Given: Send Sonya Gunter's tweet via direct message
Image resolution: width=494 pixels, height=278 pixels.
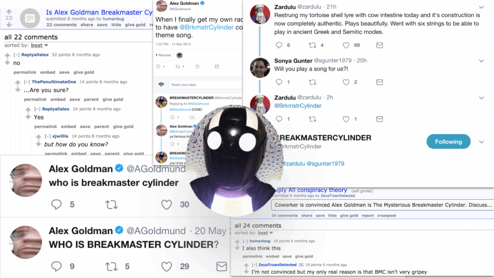Looking at the screenshot, I should coord(379,82).
